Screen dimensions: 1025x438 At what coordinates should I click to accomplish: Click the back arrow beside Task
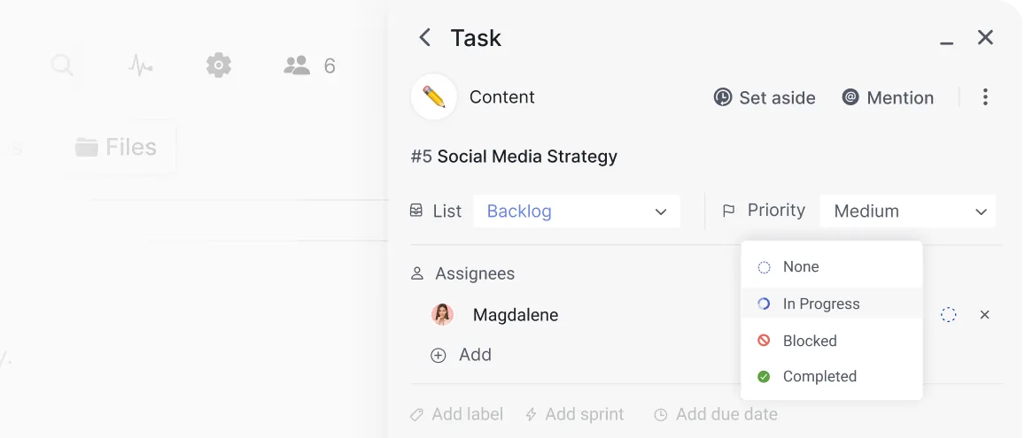pos(425,37)
